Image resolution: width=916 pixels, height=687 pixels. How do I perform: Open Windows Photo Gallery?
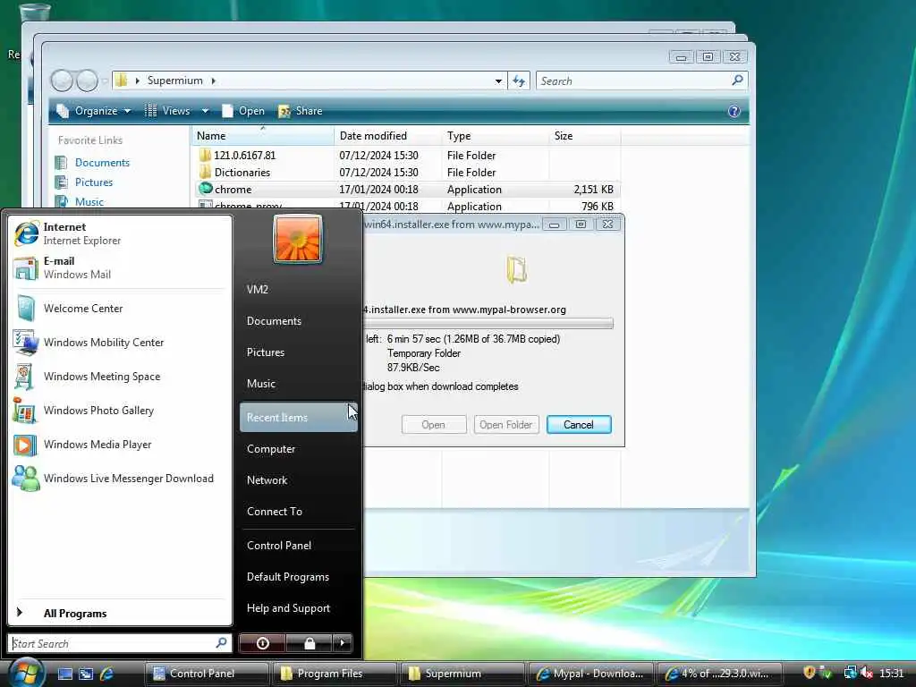pos(120,410)
